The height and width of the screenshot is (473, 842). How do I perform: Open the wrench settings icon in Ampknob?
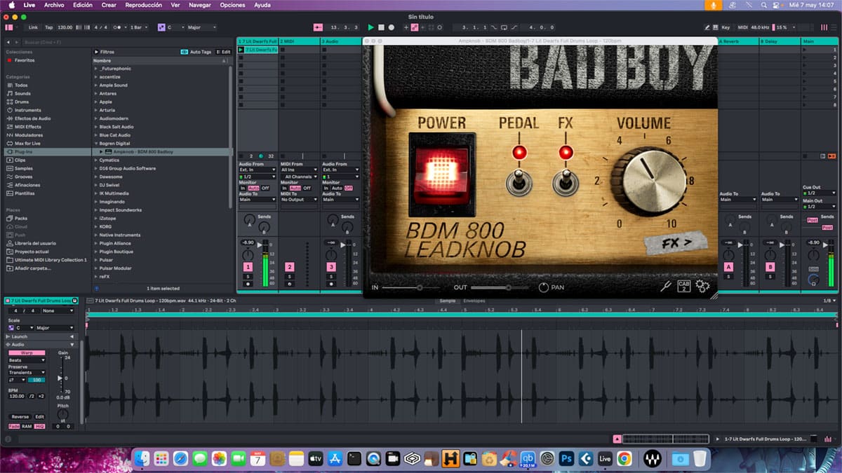point(666,286)
